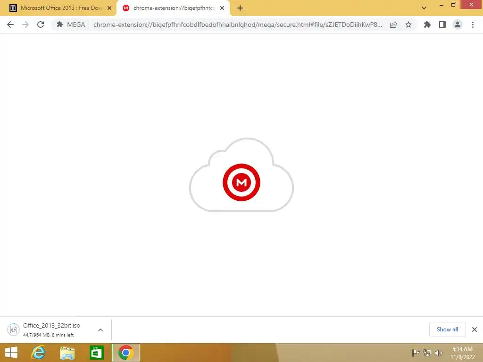Open the user profile avatar

click(458, 25)
